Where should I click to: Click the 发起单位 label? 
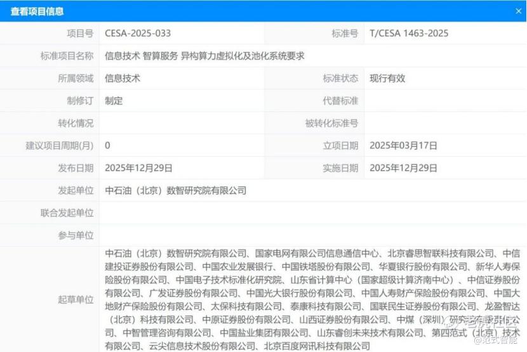click(x=76, y=190)
